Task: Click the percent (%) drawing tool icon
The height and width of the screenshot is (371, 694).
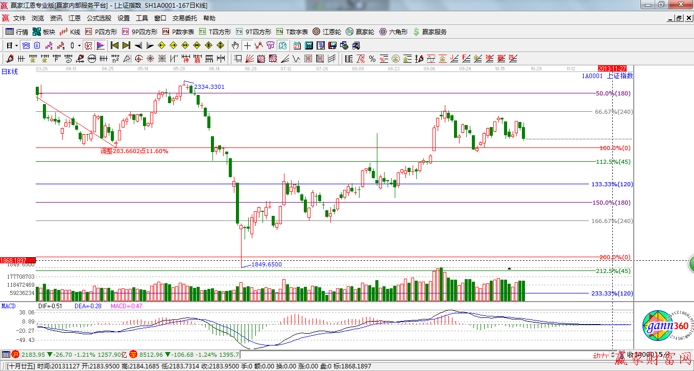Action: (372, 59)
